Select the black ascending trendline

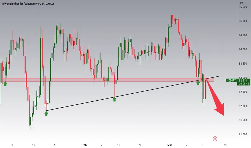click(x=132, y=93)
